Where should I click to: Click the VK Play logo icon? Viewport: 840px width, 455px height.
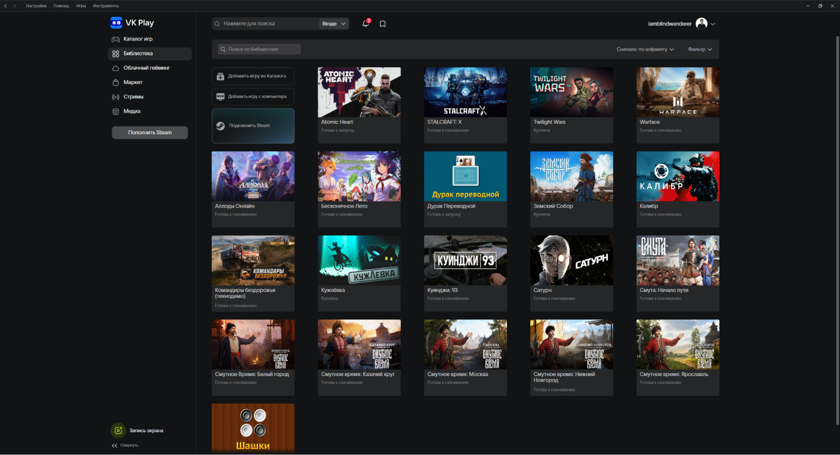116,23
